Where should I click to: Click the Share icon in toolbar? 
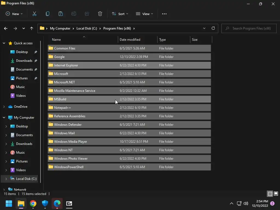coord(87,14)
